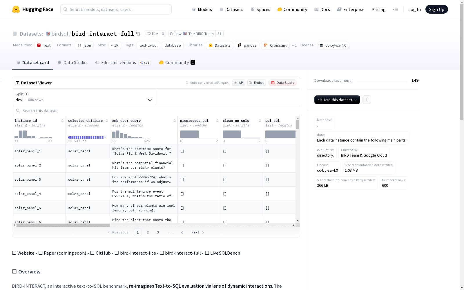The image size is (464, 290).
Task: Open the left sidebar table of contents icon
Action: click(x=1, y=80)
